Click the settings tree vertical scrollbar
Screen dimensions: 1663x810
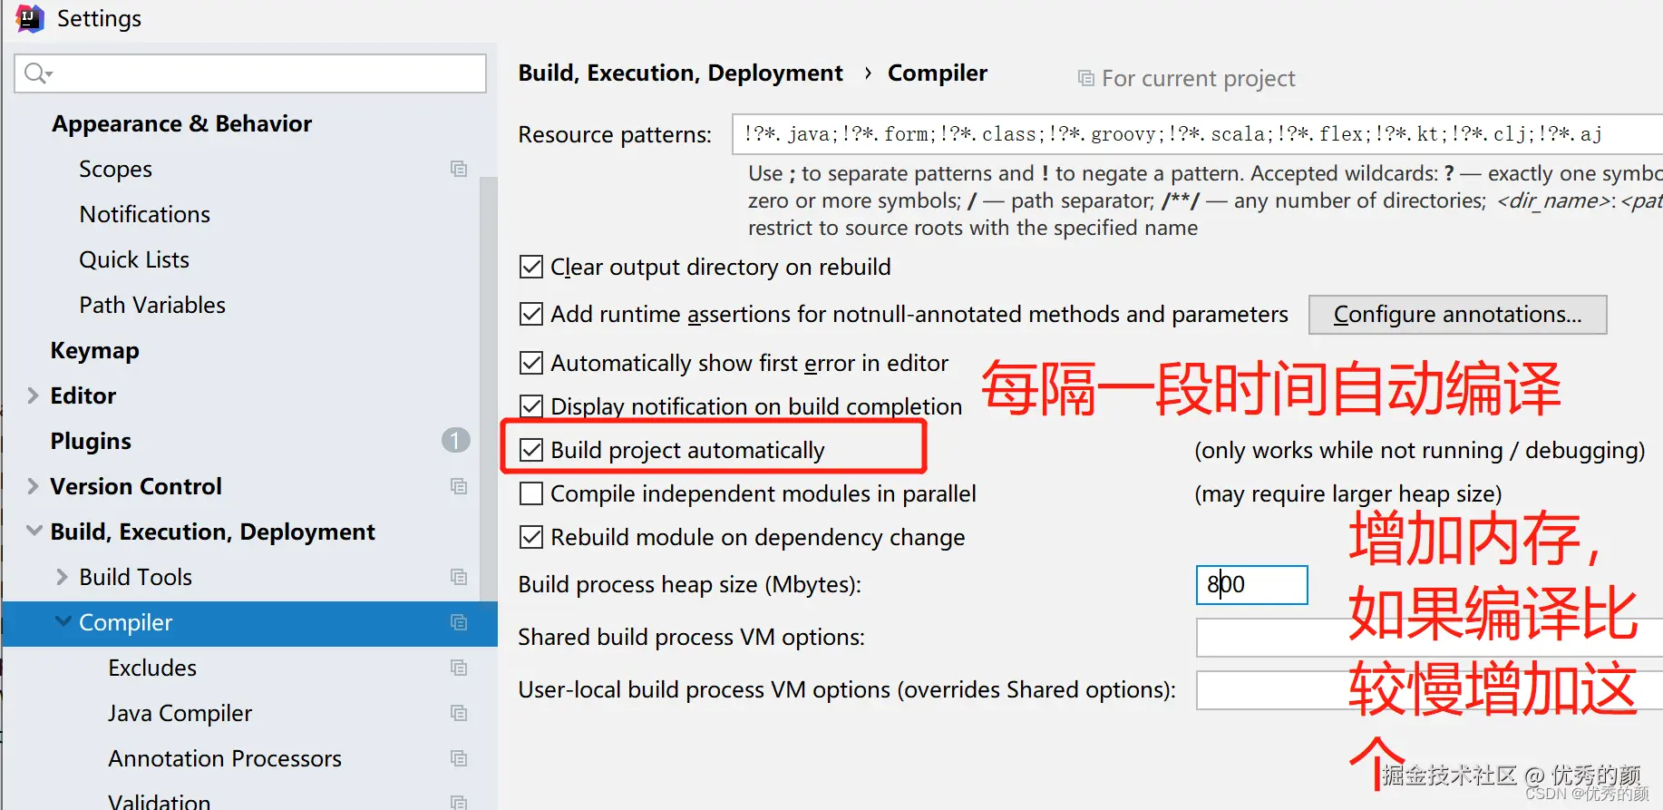(488, 363)
